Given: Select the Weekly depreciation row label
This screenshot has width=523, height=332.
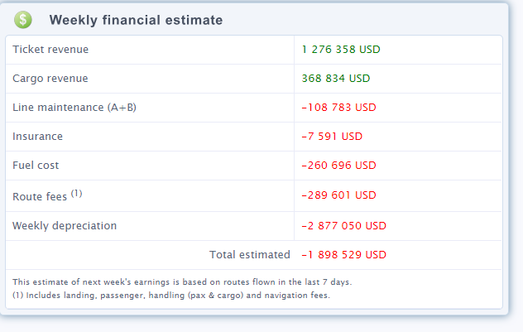Looking at the screenshot, I should [x=65, y=225].
